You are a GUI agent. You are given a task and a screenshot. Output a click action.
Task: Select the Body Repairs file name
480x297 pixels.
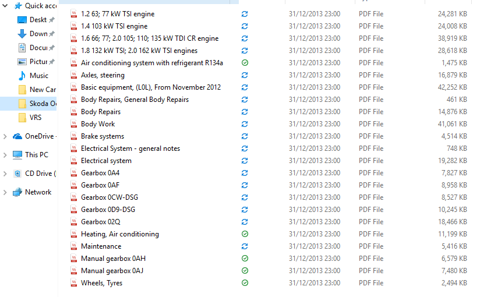[x=101, y=112]
